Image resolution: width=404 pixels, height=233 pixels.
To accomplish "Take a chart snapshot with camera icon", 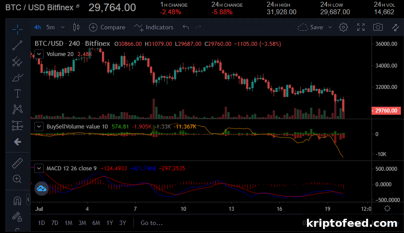I will (378, 27).
